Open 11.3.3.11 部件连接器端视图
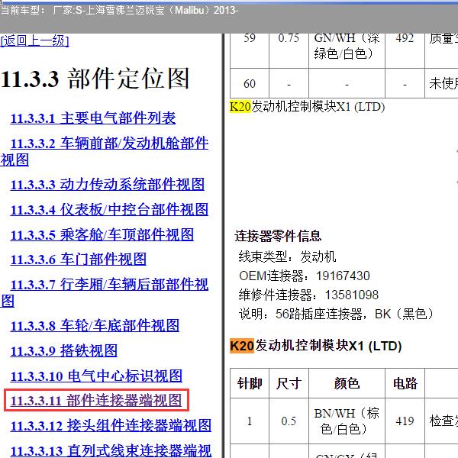Screen dimensions: 458x458 tap(96, 401)
